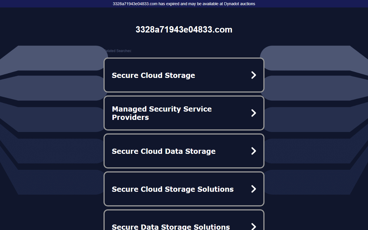Click chevron arrow beside Secure Cloud Data Storage
The height and width of the screenshot is (230, 368).
pyautogui.click(x=254, y=151)
